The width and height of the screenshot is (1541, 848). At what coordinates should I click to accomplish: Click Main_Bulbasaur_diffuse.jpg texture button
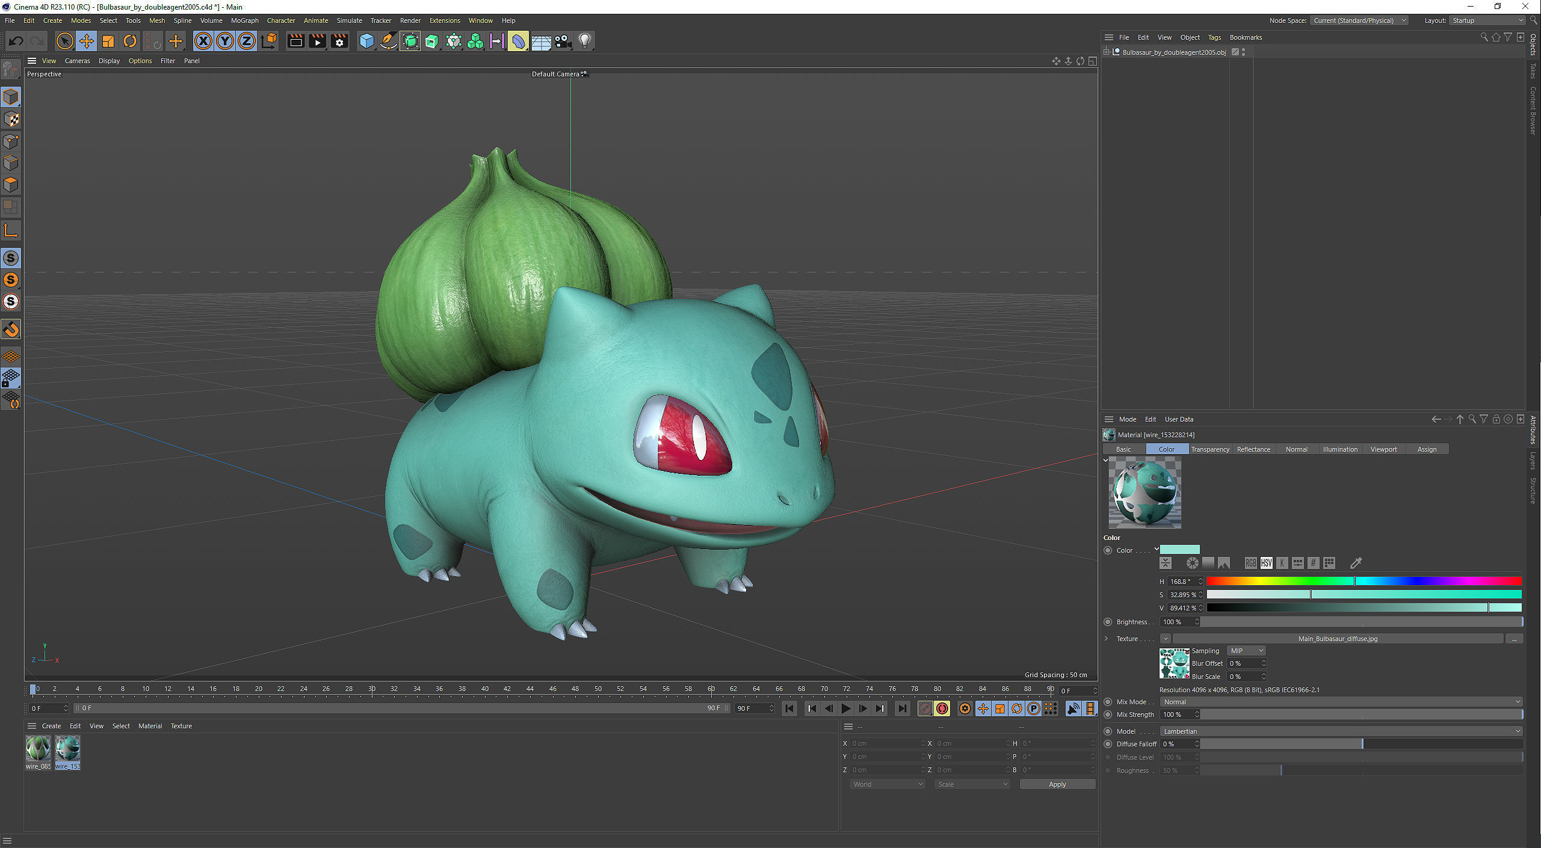tap(1338, 639)
